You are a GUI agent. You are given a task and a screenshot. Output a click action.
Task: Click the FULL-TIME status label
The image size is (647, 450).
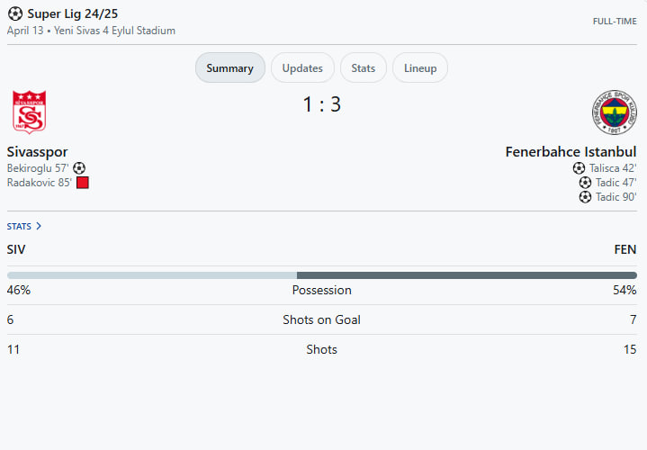(614, 21)
